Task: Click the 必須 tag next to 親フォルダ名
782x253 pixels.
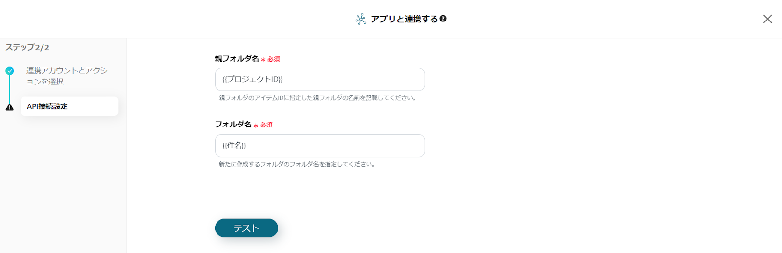Action: (x=274, y=59)
